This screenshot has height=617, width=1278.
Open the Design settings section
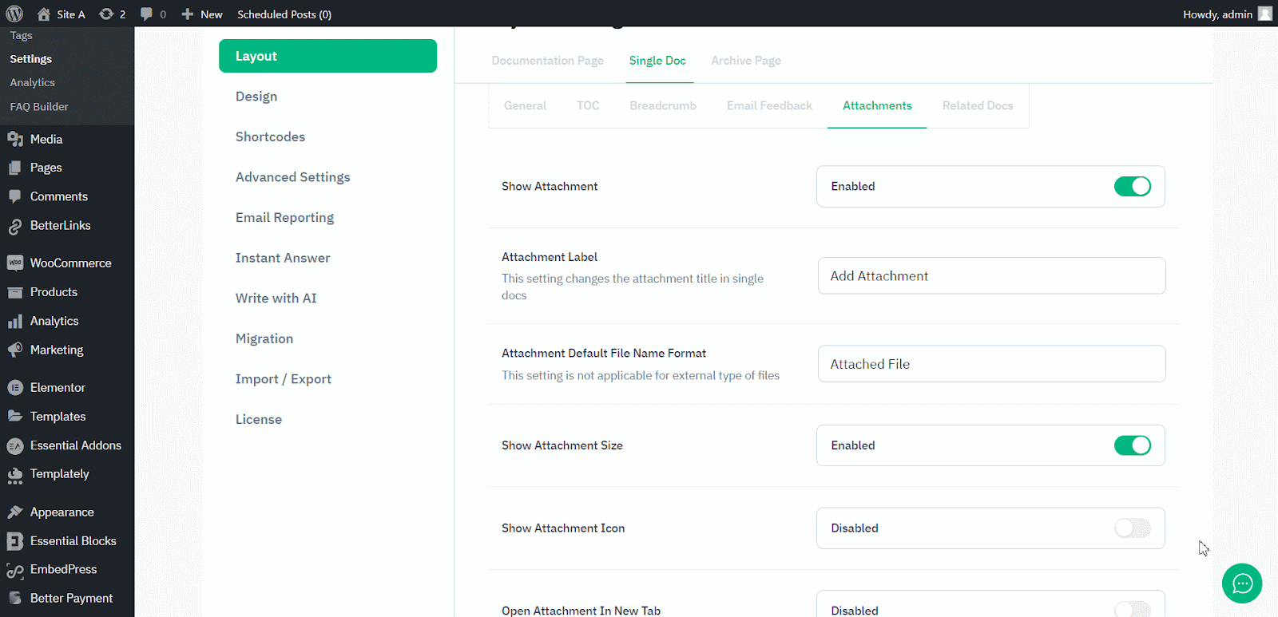256,97
